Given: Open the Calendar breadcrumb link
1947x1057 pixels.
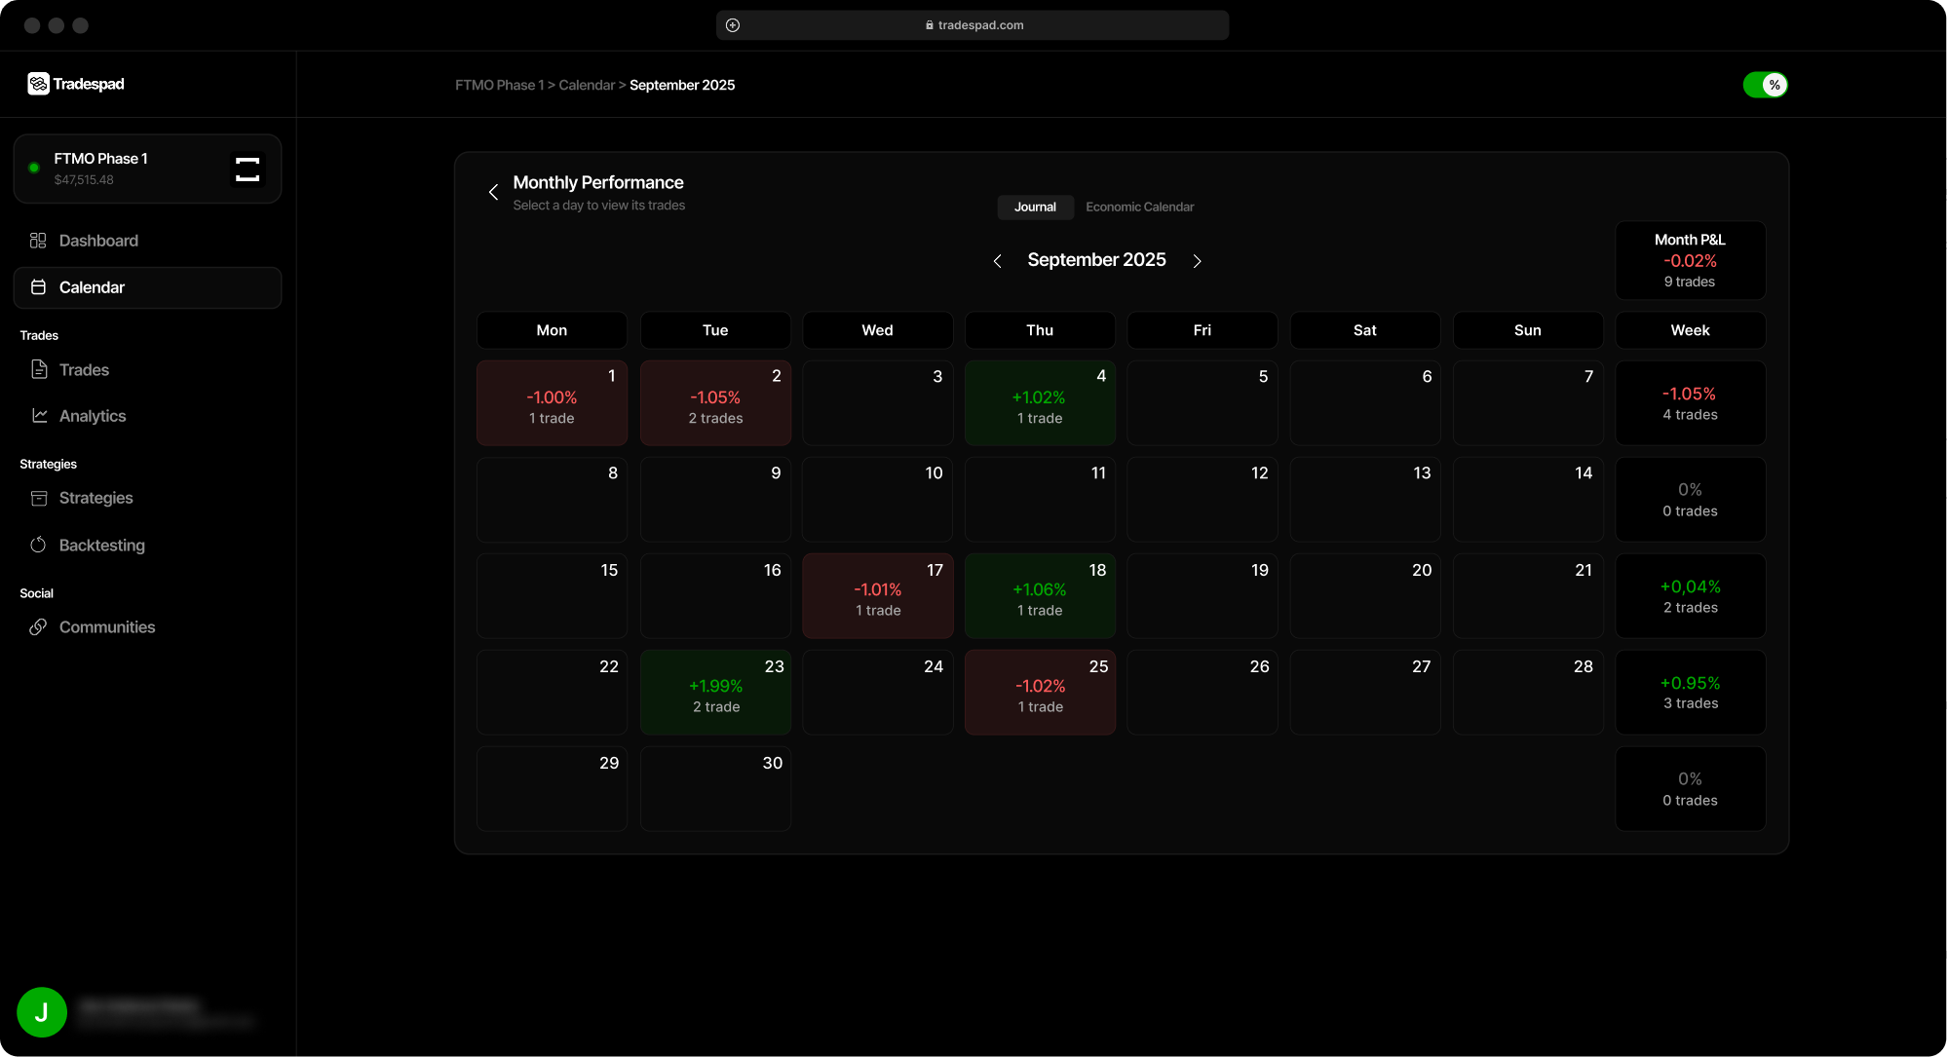Looking at the screenshot, I should pyautogui.click(x=587, y=85).
